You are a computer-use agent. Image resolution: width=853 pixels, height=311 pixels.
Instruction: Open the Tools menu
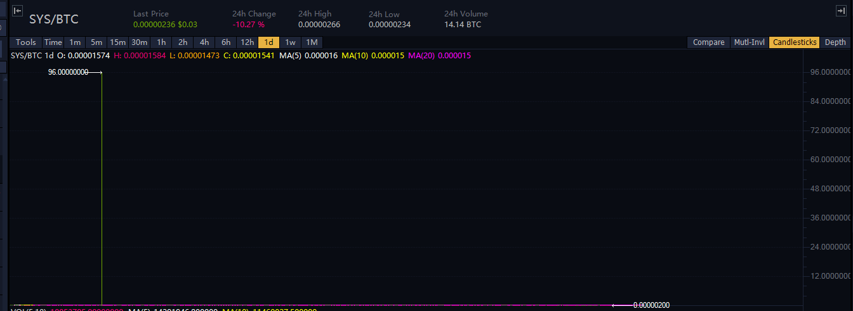[x=26, y=42]
